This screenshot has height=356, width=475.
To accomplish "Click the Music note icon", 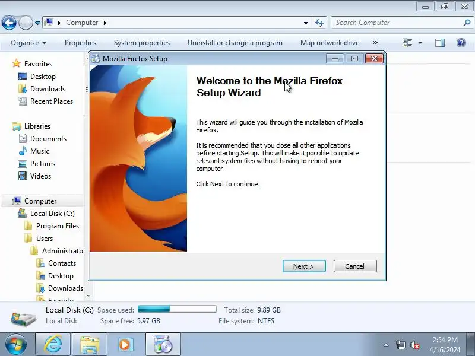I will pos(23,151).
